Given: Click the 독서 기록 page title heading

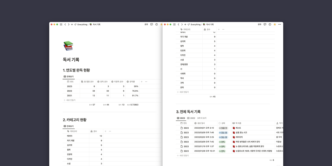Looking at the screenshot, I should (x=71, y=60).
